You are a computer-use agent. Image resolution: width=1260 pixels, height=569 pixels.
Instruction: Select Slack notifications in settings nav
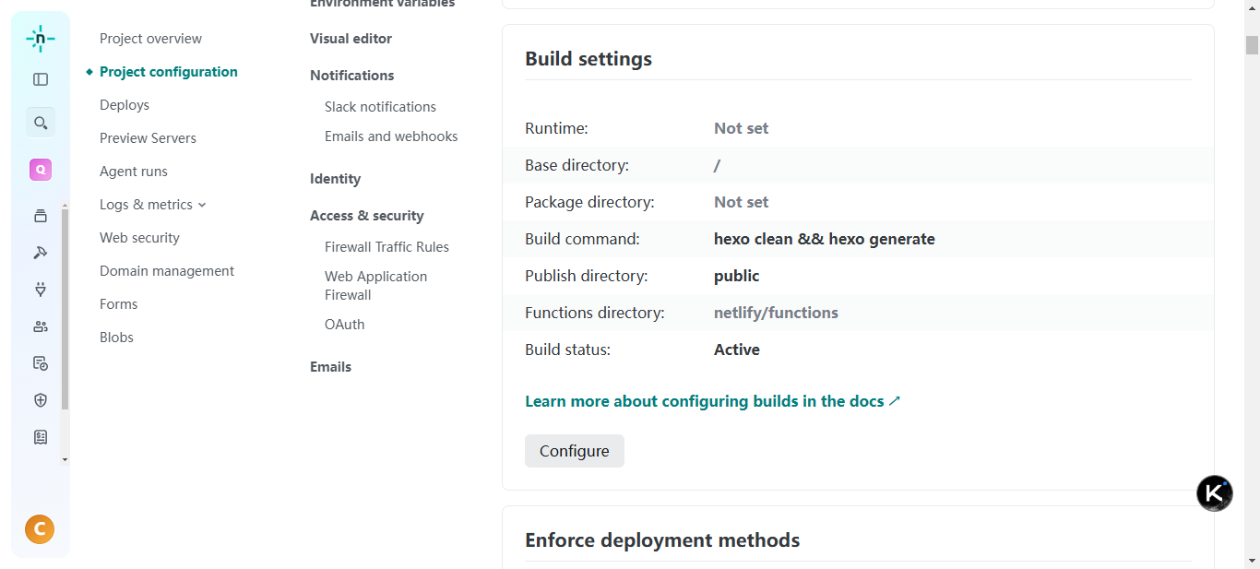380,107
